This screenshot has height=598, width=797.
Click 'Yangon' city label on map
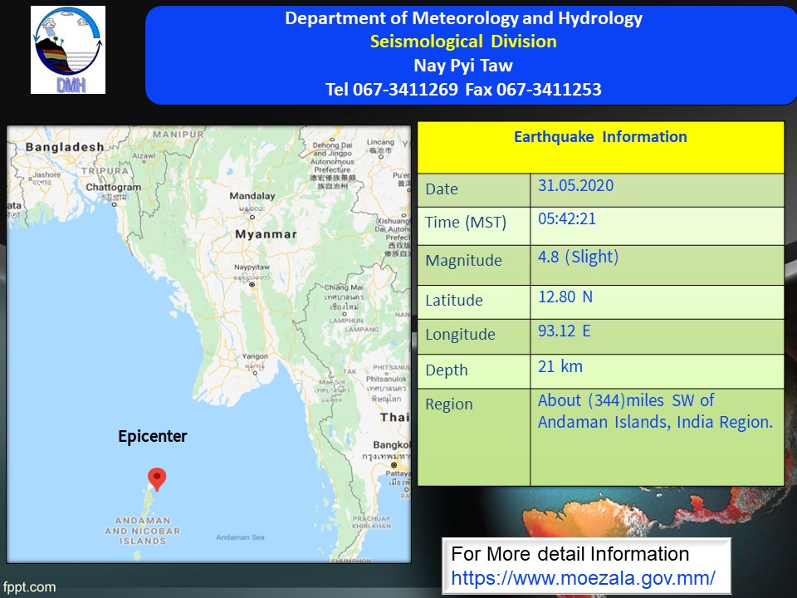pyautogui.click(x=255, y=356)
